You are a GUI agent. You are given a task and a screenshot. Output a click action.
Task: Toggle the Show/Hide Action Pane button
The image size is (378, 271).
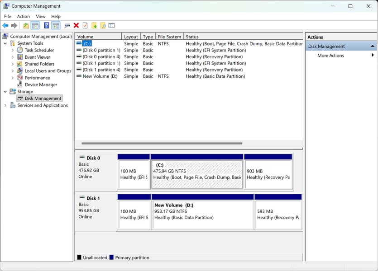tap(56, 26)
